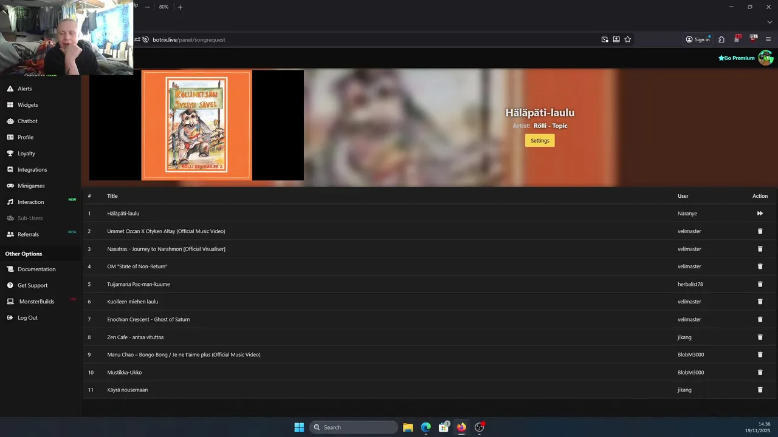
Task: Delete Manu Chao Bongo Bong request
Action: (760, 354)
